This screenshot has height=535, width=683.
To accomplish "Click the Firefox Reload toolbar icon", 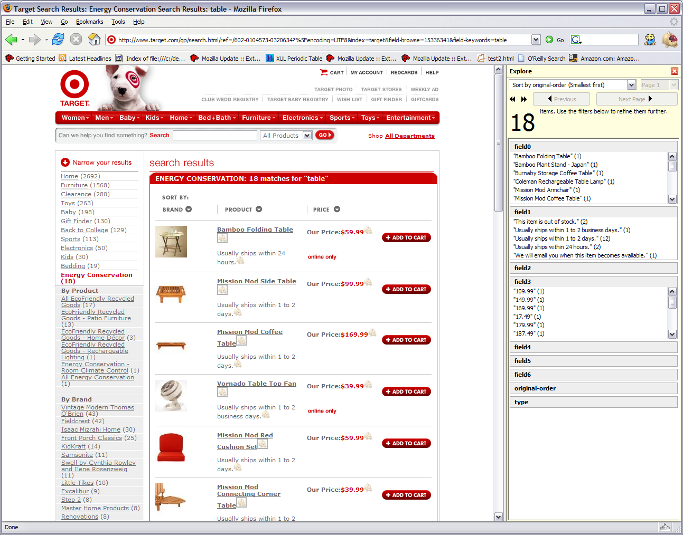I will pyautogui.click(x=58, y=40).
